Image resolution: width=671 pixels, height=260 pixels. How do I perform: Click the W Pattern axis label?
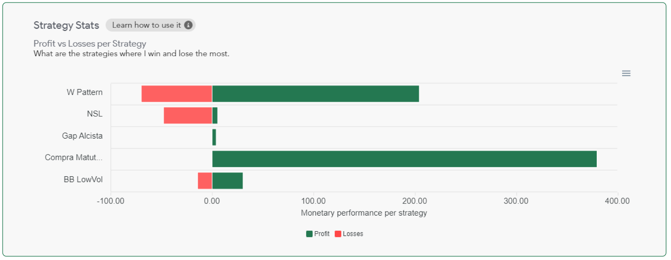(84, 93)
